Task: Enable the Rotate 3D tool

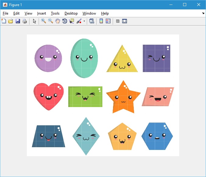Action: [65, 21]
